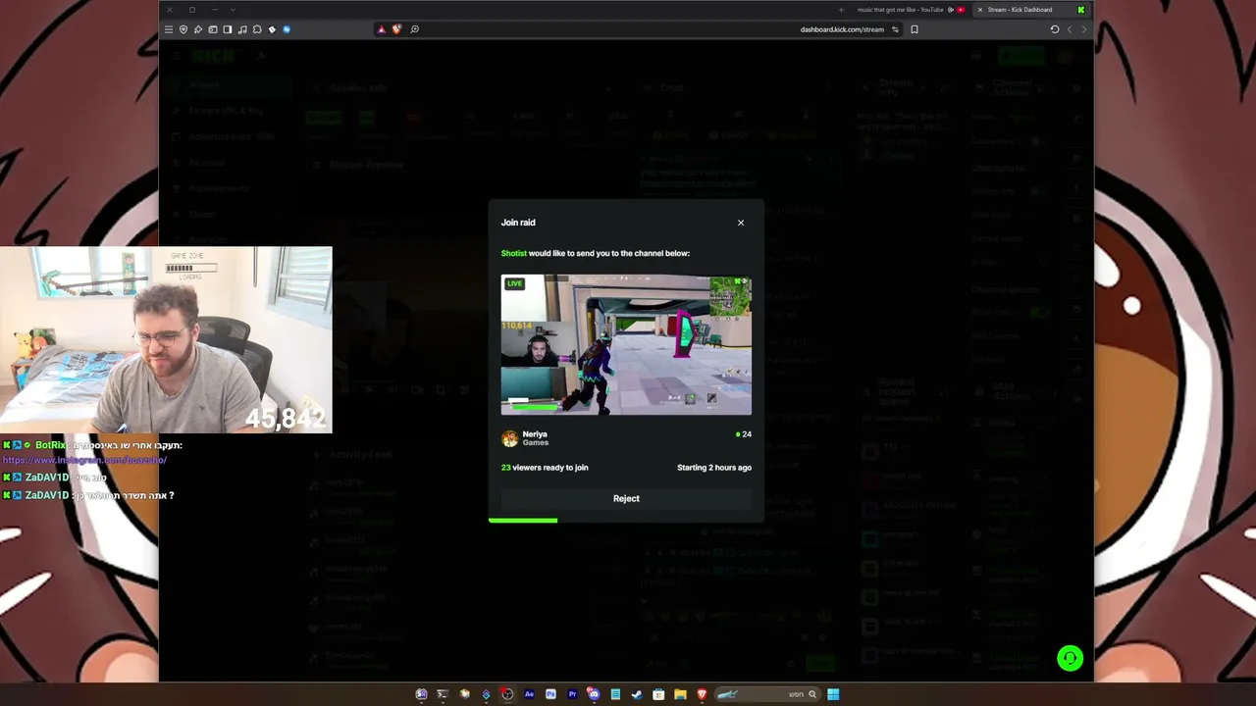Open the terminal icon in the taskbar
The width and height of the screenshot is (1256, 706).
point(443,694)
